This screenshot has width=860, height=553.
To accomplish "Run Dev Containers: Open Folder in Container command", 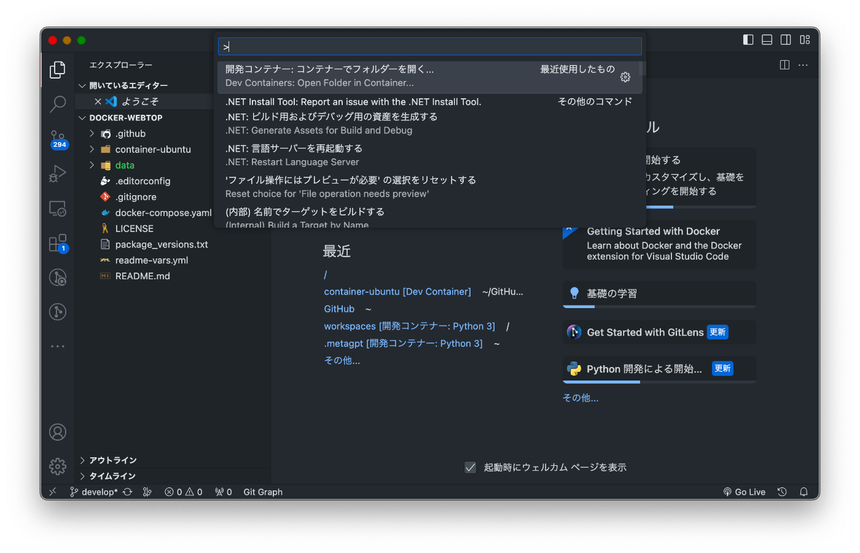I will coord(429,77).
